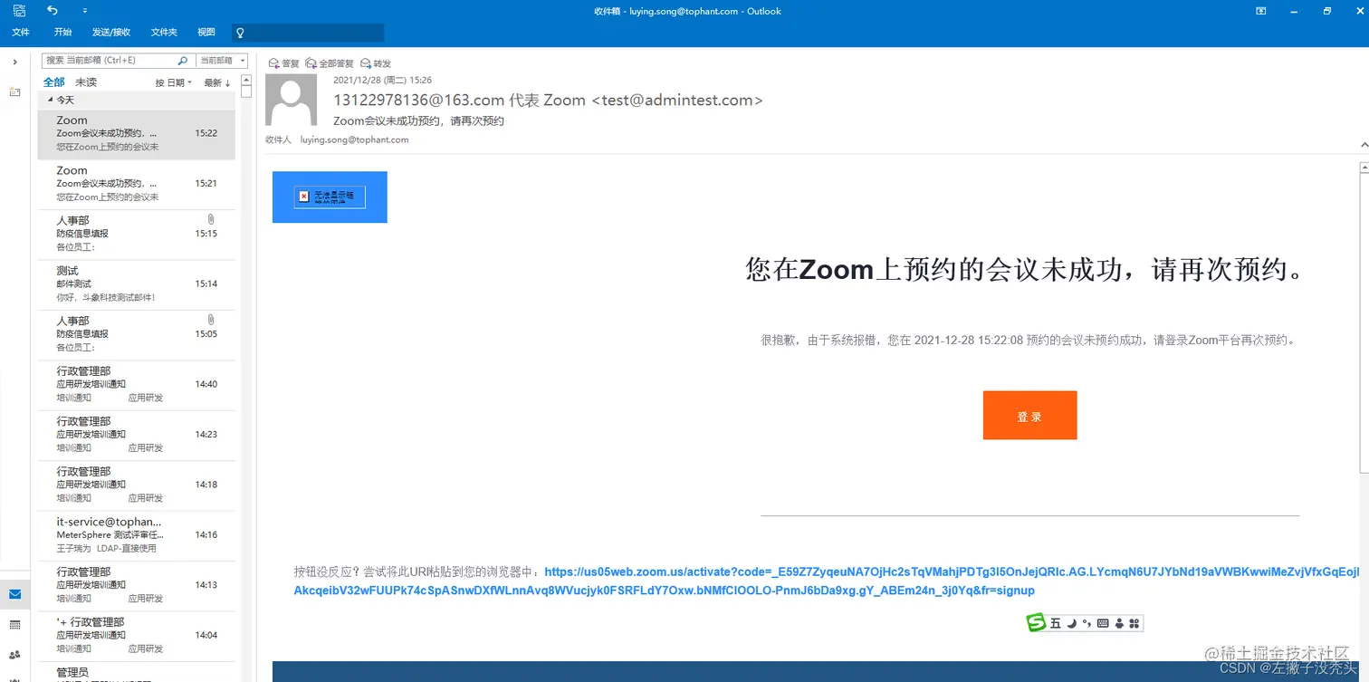Screen dimensions: 1369x682
Task: Toggle Chinese/English punctuation on the input bar
Action: [1086, 622]
